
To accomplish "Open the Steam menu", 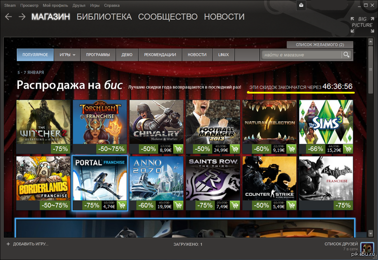I will pyautogui.click(x=10, y=5).
